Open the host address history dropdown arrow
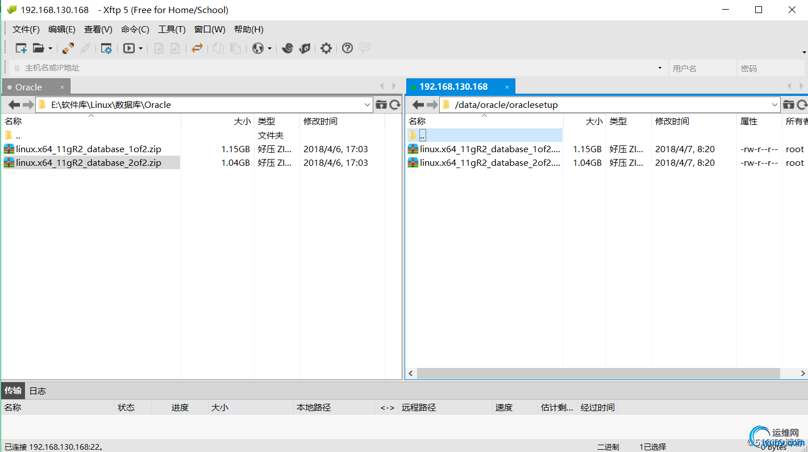Image resolution: width=808 pixels, height=452 pixels. pos(660,68)
